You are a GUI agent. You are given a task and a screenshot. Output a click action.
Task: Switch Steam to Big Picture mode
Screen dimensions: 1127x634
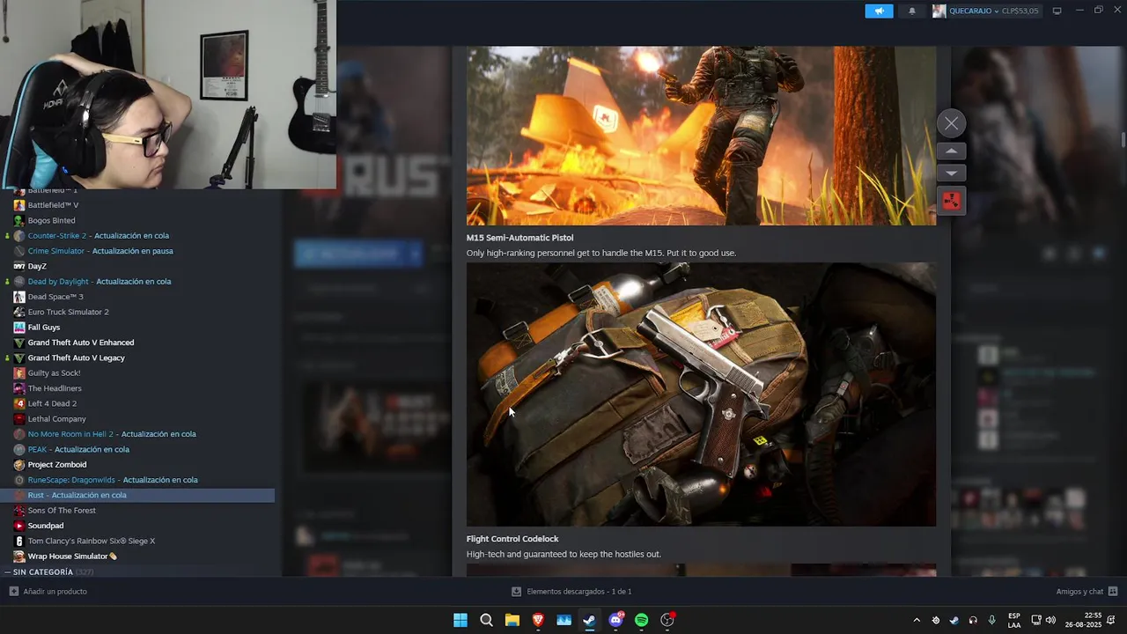point(1057,11)
